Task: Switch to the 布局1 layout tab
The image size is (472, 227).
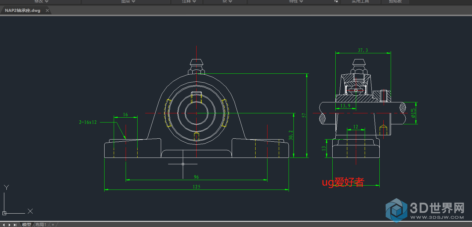Action: (41, 225)
